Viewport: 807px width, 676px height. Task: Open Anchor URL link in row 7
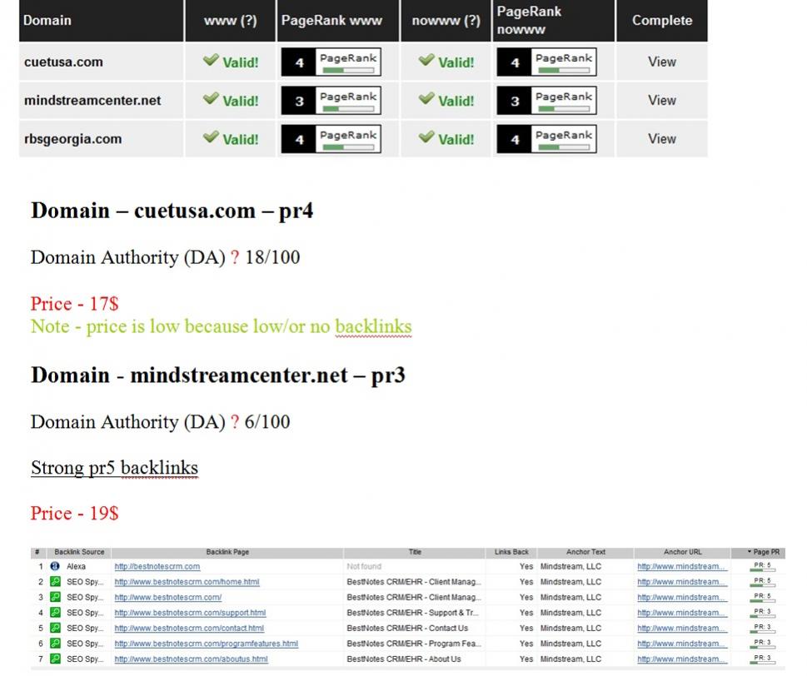point(682,659)
